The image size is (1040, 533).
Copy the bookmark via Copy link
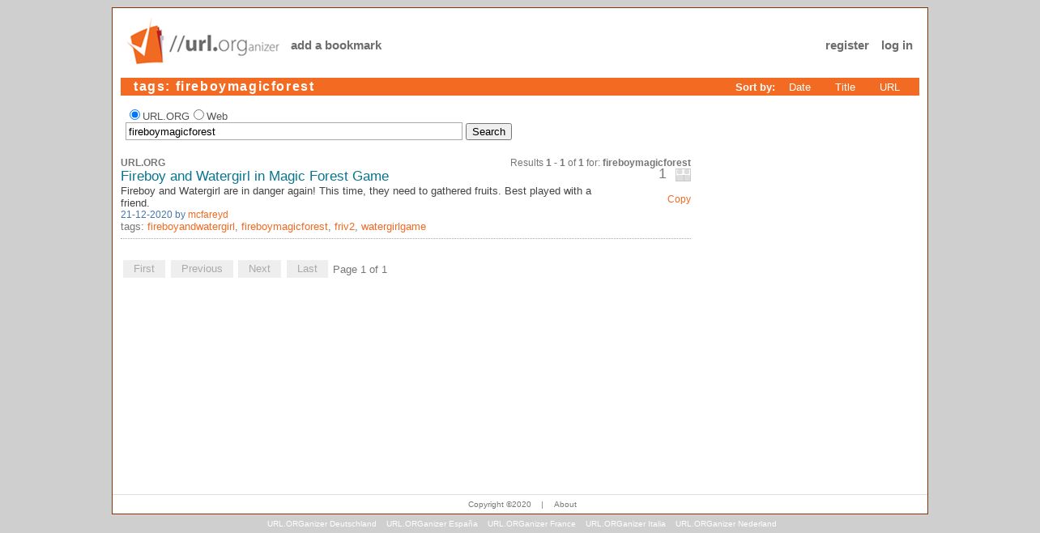[679, 199]
